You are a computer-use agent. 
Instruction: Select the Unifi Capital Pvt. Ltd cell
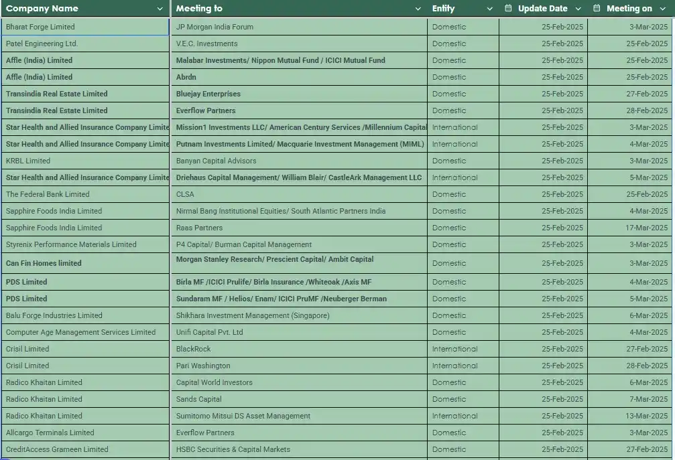(299, 332)
